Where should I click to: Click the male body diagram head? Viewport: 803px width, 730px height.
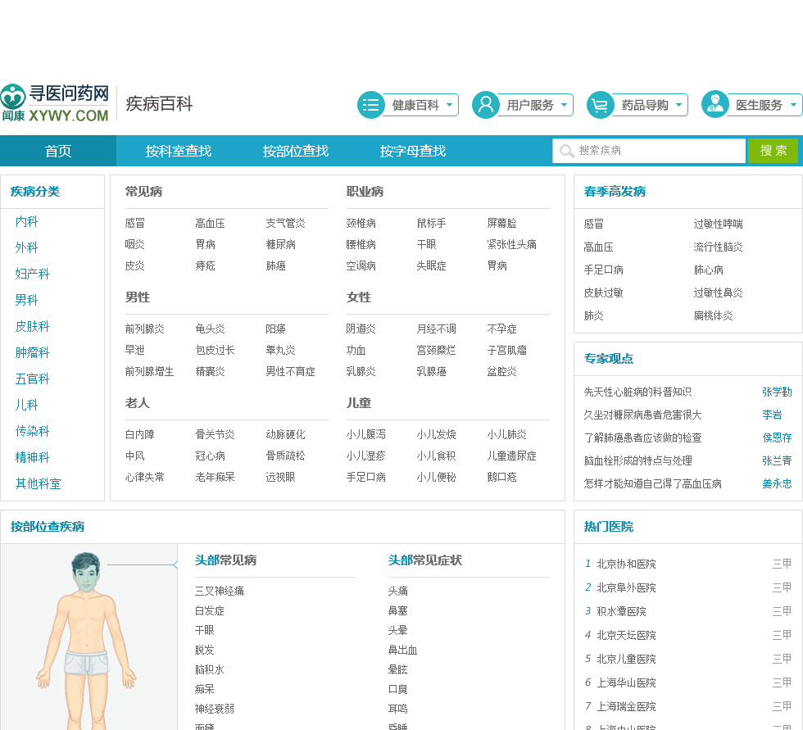(86, 573)
